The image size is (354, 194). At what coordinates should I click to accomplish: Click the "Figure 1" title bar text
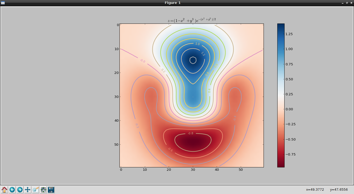coord(173,3)
